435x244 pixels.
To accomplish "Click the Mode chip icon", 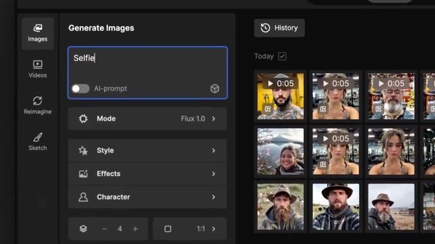I will pyautogui.click(x=83, y=119).
